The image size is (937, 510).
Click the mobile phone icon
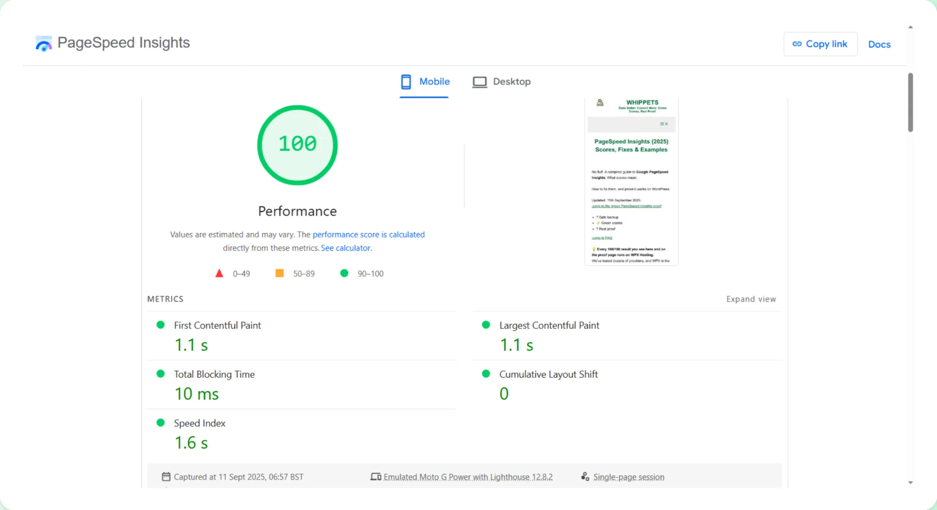tap(406, 82)
